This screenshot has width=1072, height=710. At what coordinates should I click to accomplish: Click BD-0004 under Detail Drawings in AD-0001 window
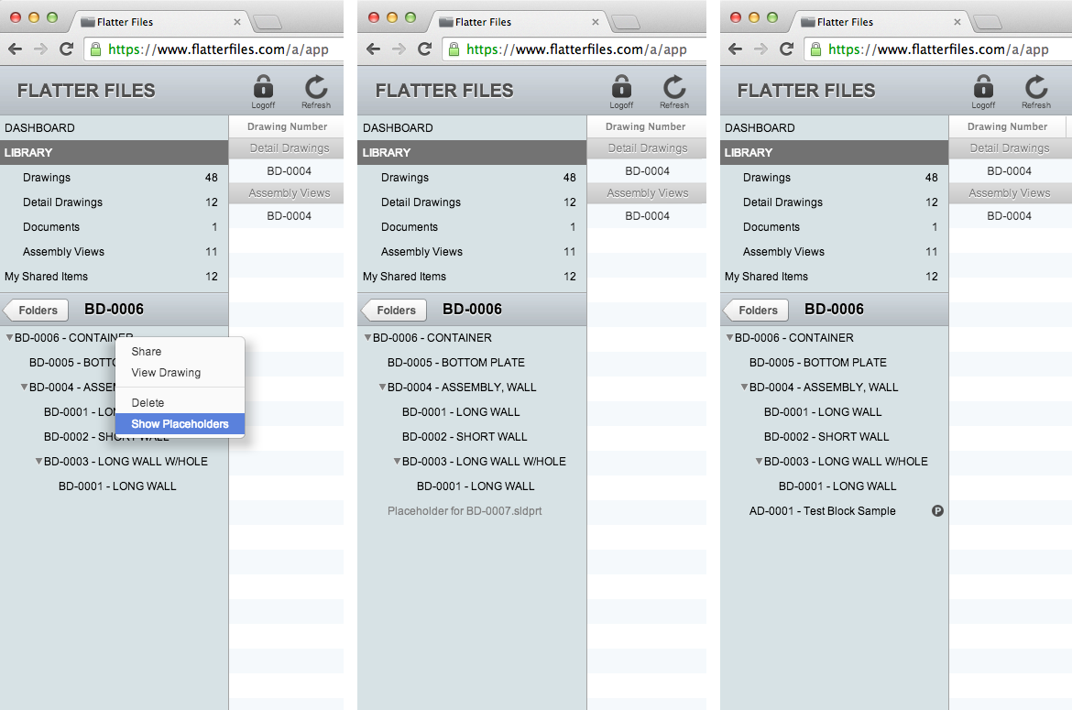pyautogui.click(x=1009, y=170)
